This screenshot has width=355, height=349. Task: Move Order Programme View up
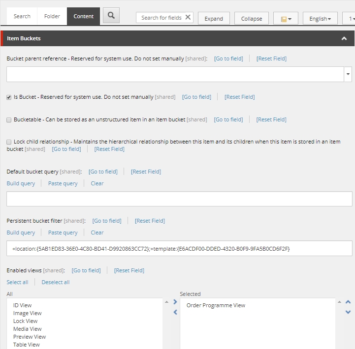[x=348, y=302]
